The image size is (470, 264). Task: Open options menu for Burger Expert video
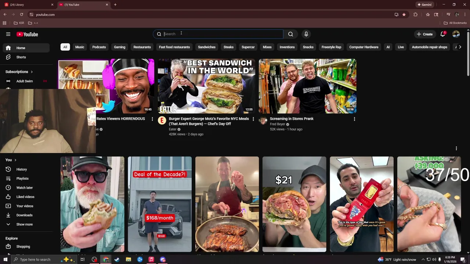click(x=253, y=119)
